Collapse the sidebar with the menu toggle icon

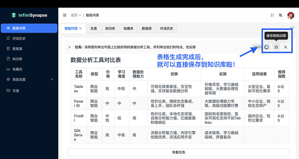click(65, 15)
